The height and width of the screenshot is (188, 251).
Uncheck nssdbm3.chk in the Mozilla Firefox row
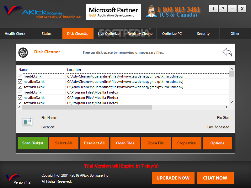[20, 98]
